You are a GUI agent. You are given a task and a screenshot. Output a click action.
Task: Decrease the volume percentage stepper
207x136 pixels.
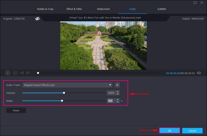tap(118, 94)
